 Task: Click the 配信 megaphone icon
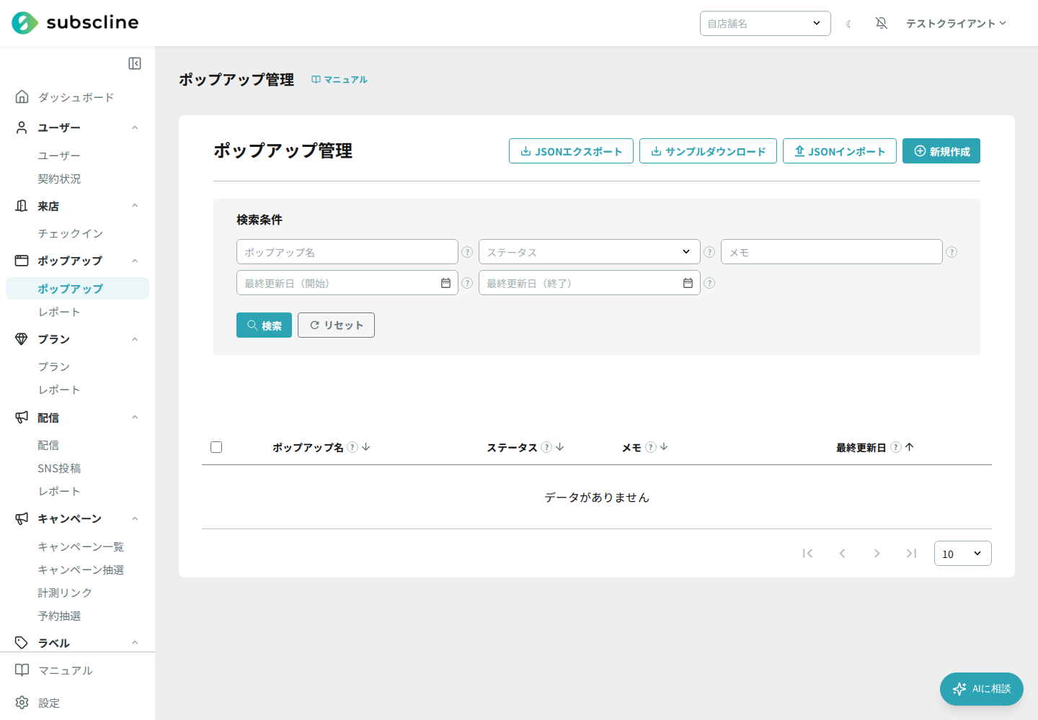pos(22,418)
